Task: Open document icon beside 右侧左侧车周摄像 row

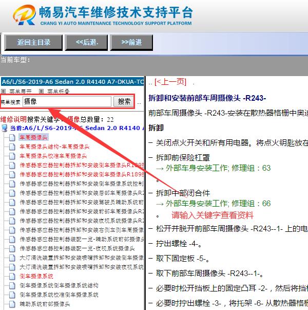Action: click(12, 230)
